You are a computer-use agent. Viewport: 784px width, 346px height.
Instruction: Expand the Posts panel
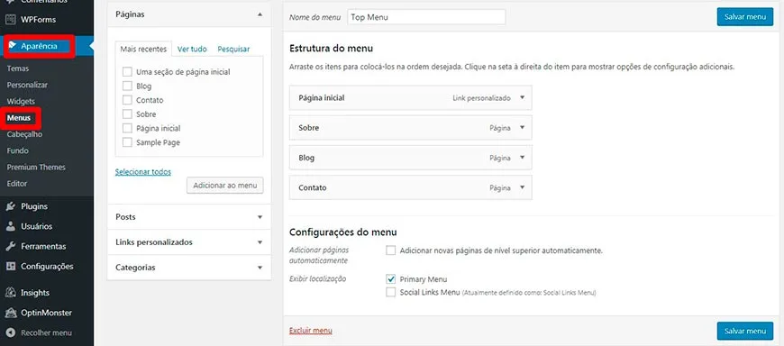260,217
